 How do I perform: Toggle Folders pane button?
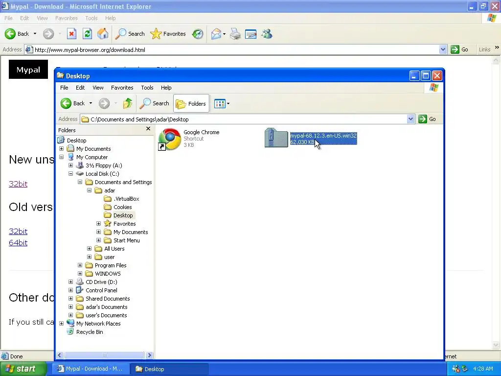(x=191, y=104)
